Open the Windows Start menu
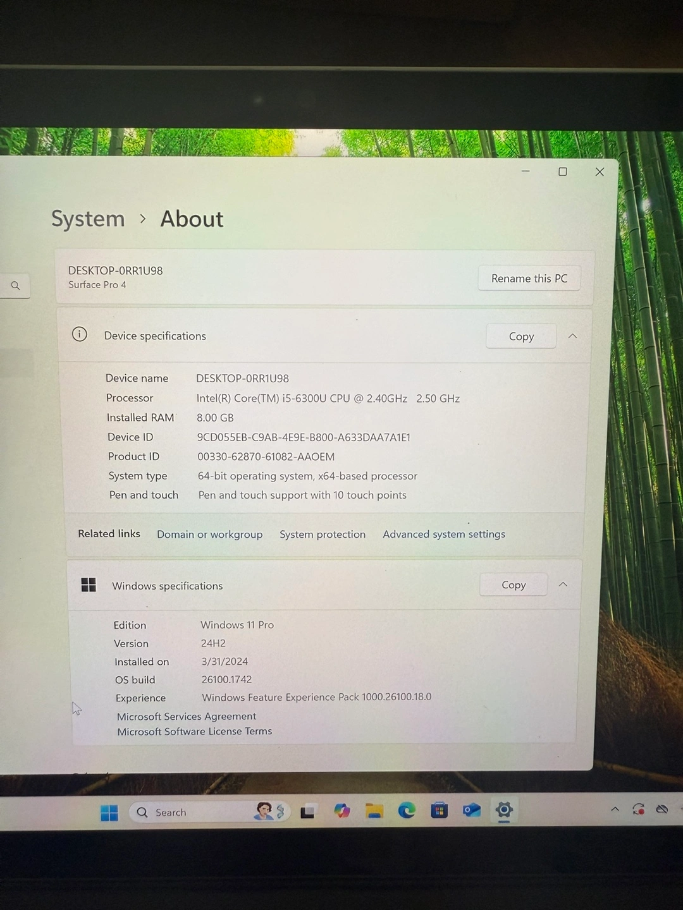Viewport: 683px width, 910px height. point(109,813)
